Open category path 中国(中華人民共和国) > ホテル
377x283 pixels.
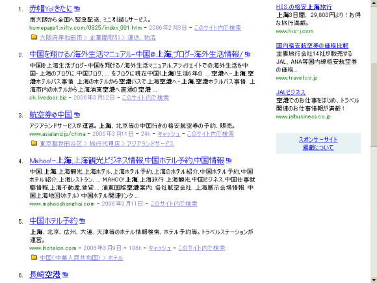coord(81,258)
